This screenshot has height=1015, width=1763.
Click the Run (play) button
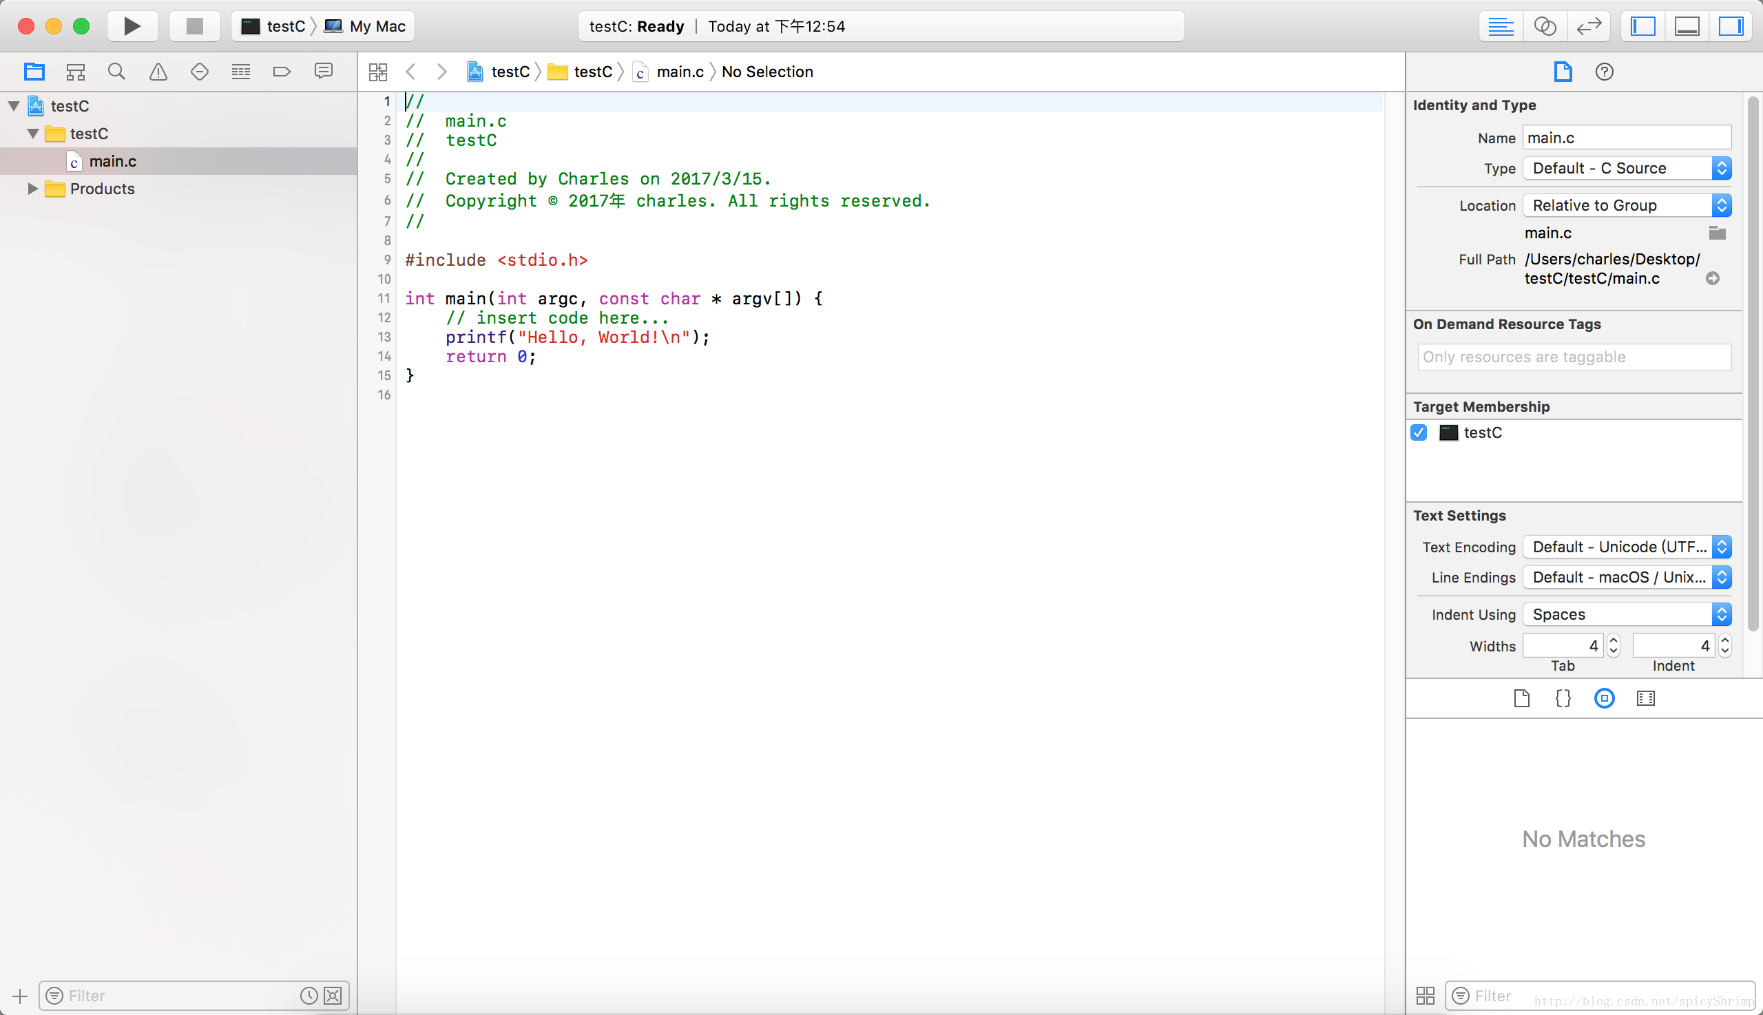point(132,26)
